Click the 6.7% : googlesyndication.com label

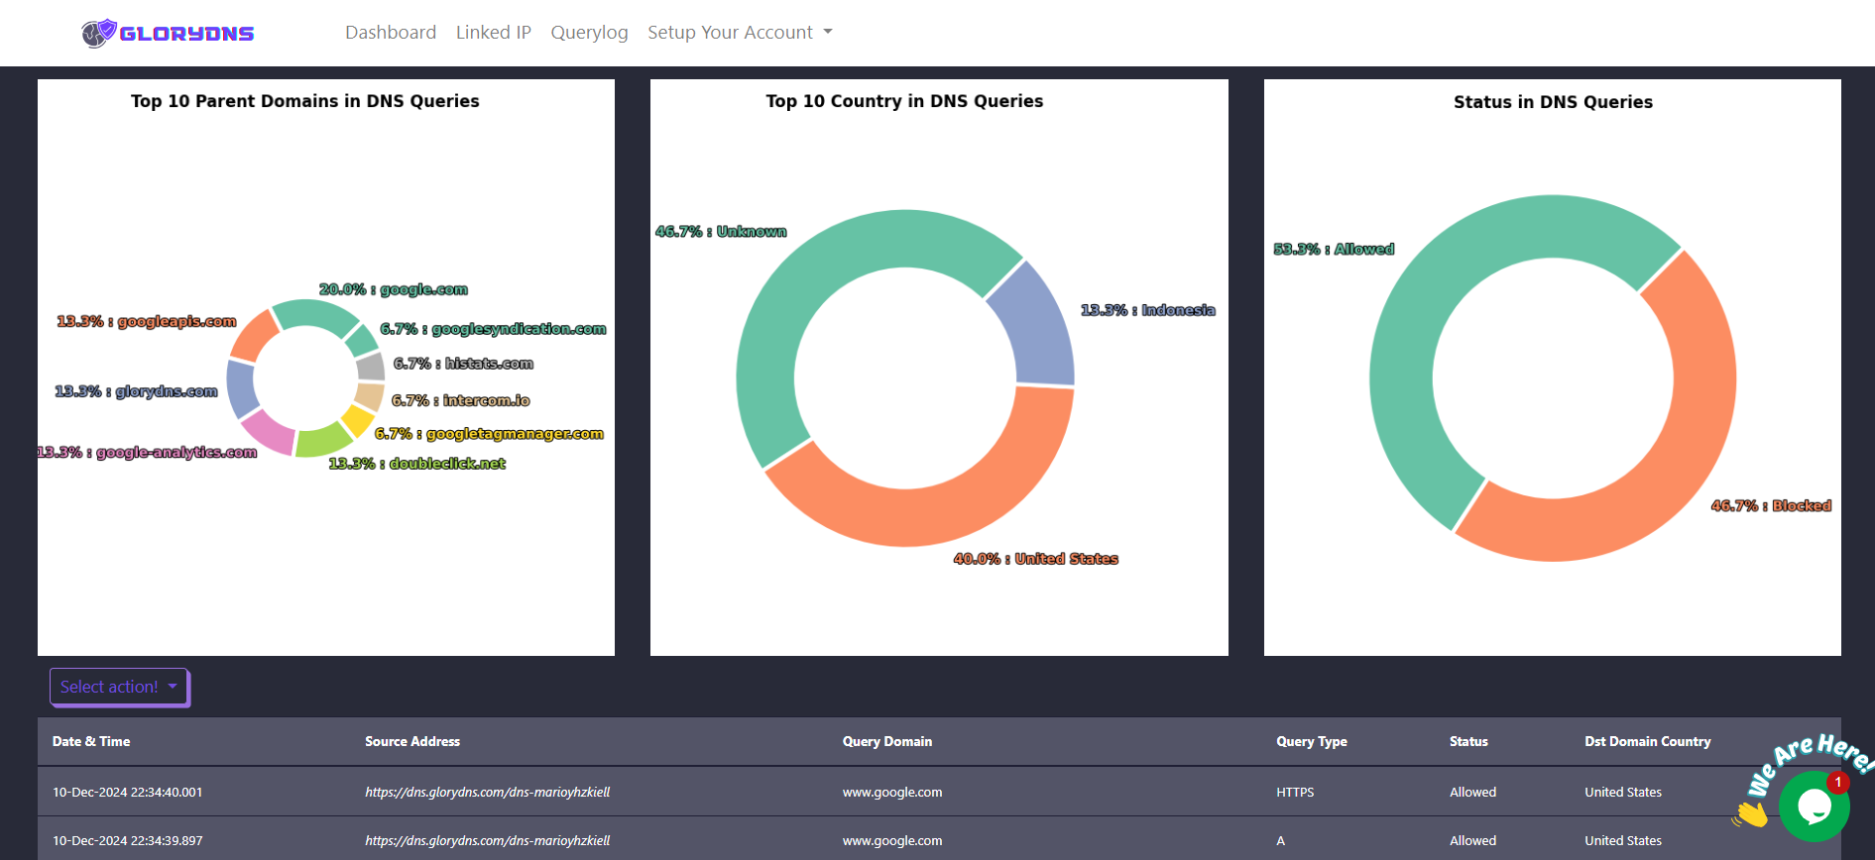tap(493, 329)
